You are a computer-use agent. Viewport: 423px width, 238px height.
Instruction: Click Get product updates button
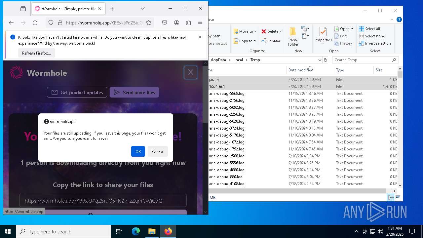coord(77,93)
